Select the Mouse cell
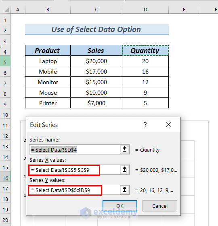This screenshot has width=218, height=226. point(48,93)
